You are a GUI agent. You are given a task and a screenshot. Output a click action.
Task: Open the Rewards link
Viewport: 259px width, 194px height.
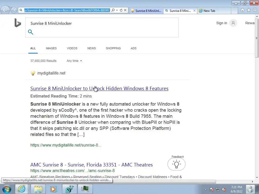250,23
